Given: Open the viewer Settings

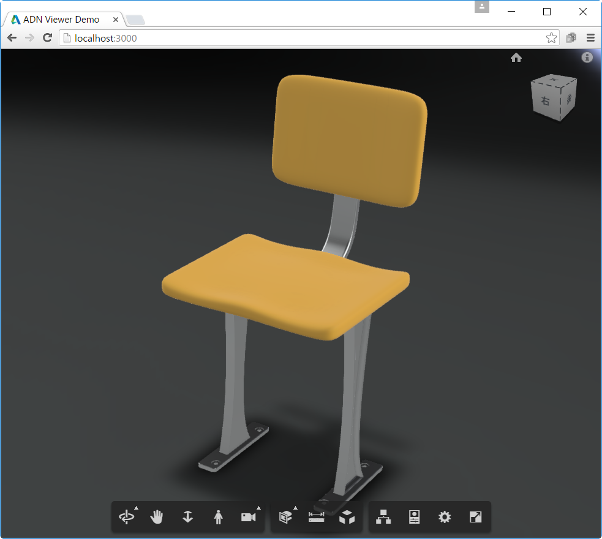Looking at the screenshot, I should pyautogui.click(x=445, y=517).
